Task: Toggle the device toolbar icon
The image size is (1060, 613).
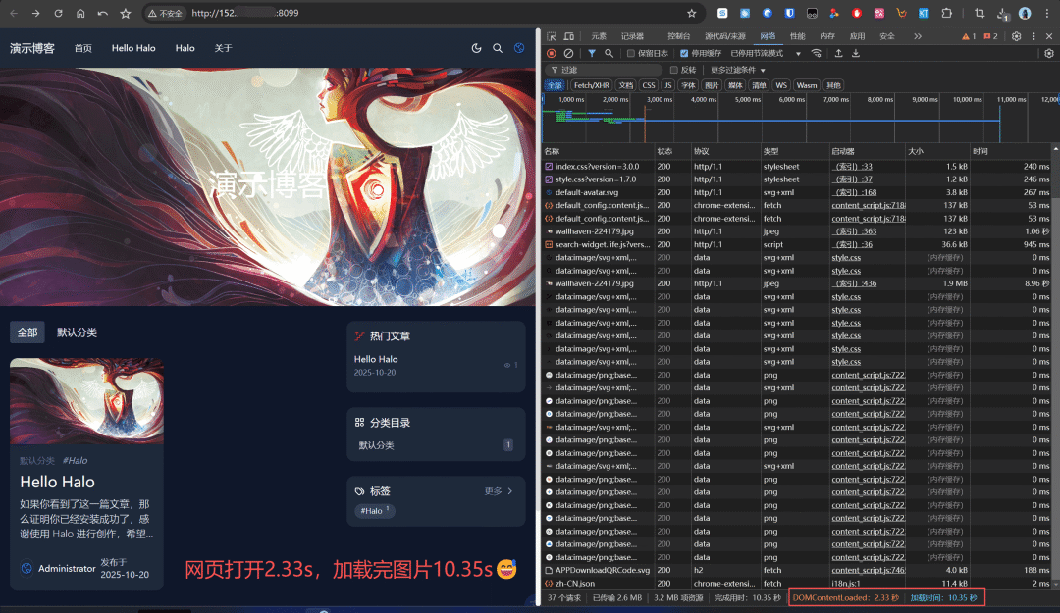Action: 568,36
